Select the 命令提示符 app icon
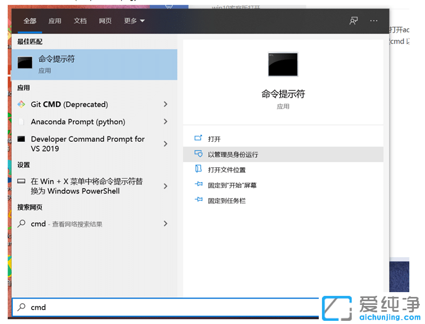425x324 pixels. pyautogui.click(x=24, y=63)
